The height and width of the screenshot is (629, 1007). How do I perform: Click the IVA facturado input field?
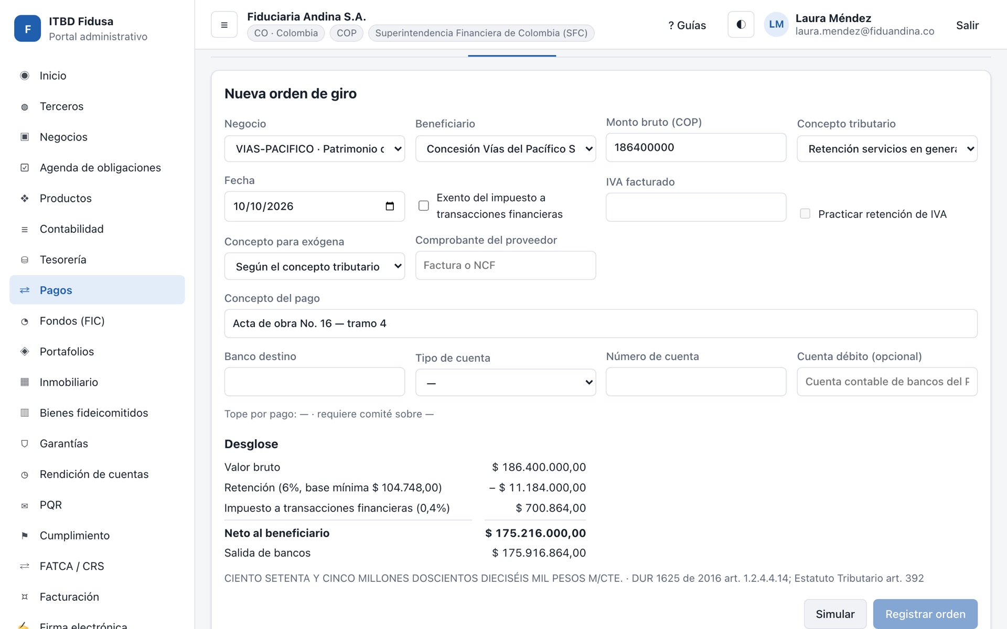coord(696,207)
